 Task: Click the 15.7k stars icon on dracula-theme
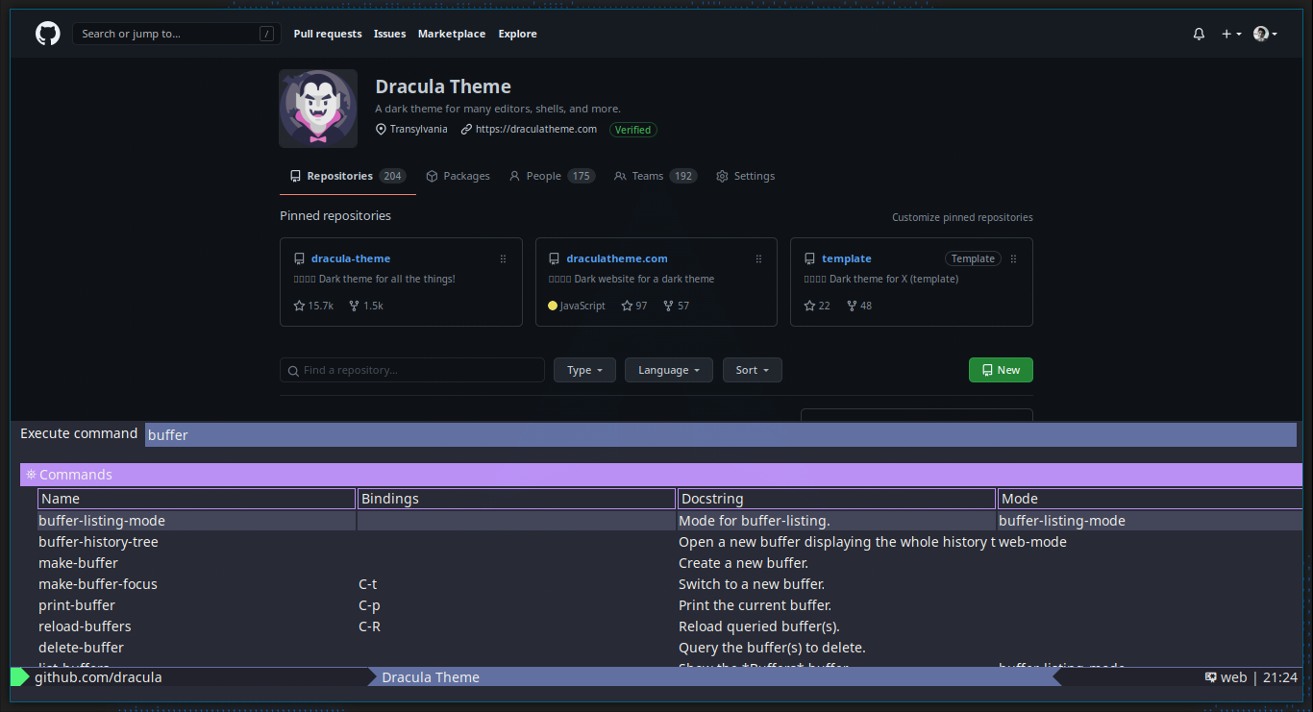(299, 306)
